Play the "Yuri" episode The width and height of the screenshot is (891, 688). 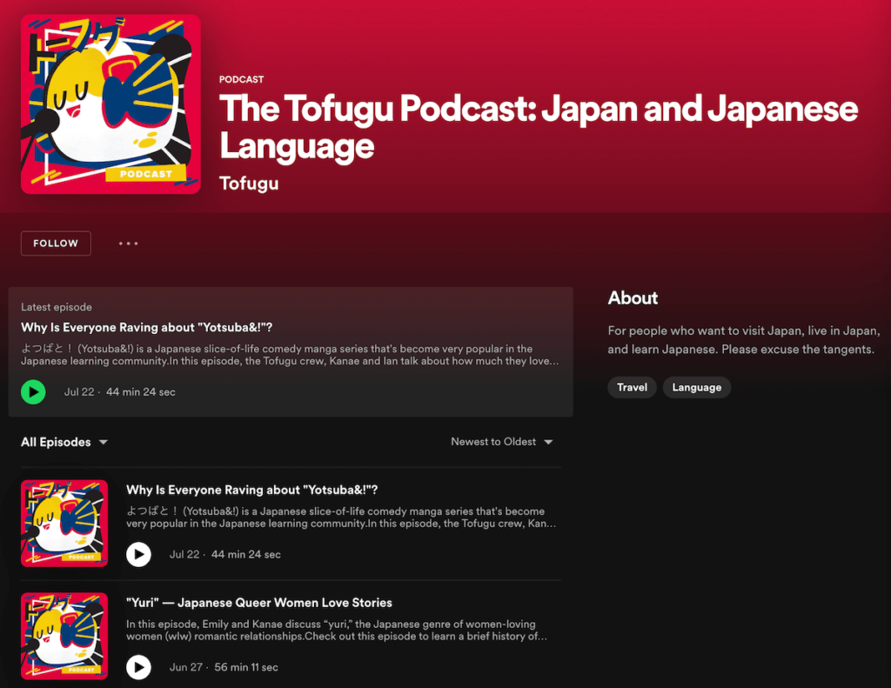[x=138, y=667]
